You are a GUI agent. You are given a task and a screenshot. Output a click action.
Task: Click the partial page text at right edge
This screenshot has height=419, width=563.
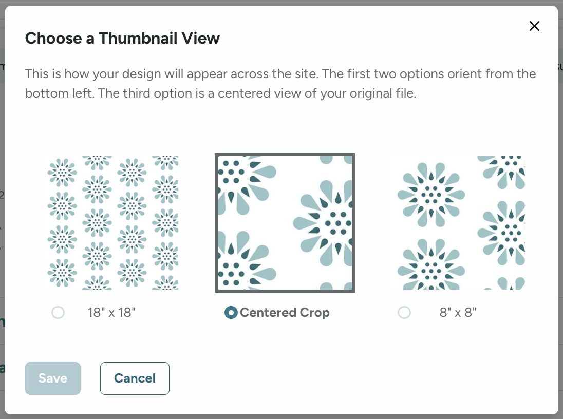560,66
